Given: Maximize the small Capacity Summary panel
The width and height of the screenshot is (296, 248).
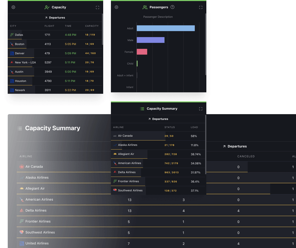Looking at the screenshot, I should tap(201, 109).
